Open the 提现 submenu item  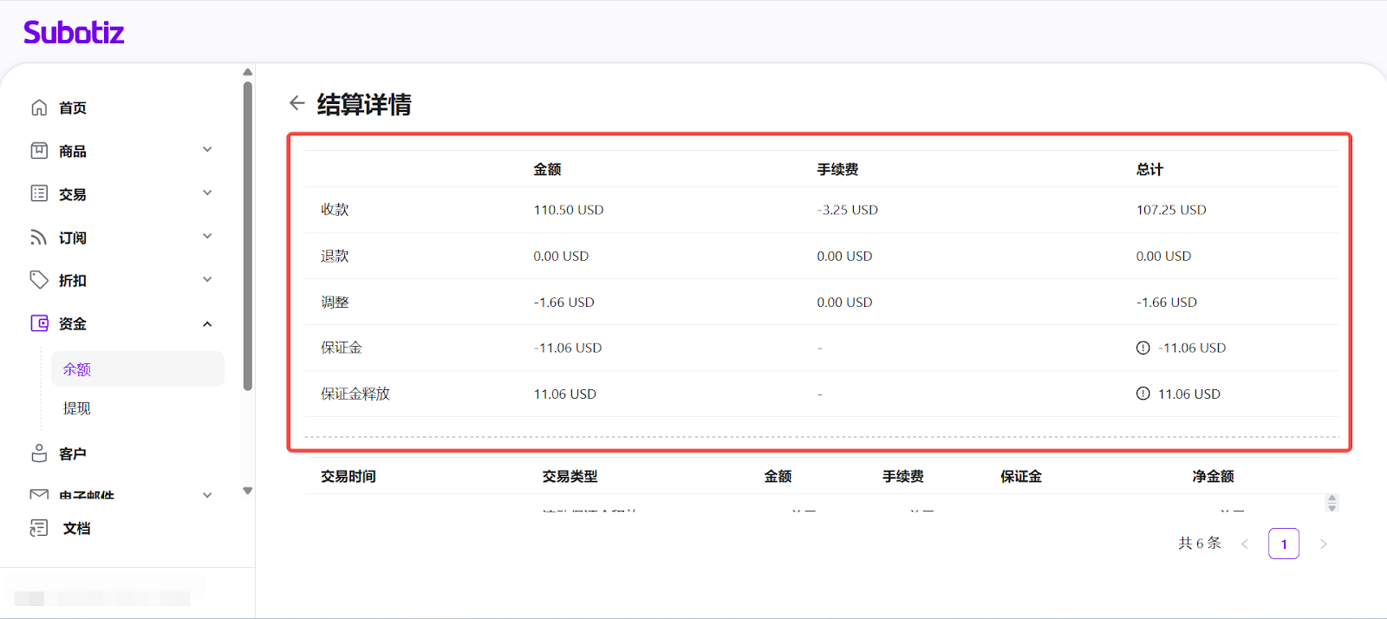(77, 408)
